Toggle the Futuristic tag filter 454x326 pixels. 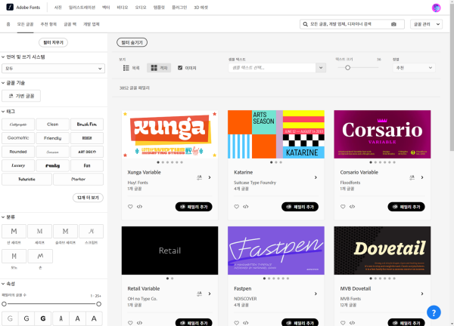click(x=26, y=179)
